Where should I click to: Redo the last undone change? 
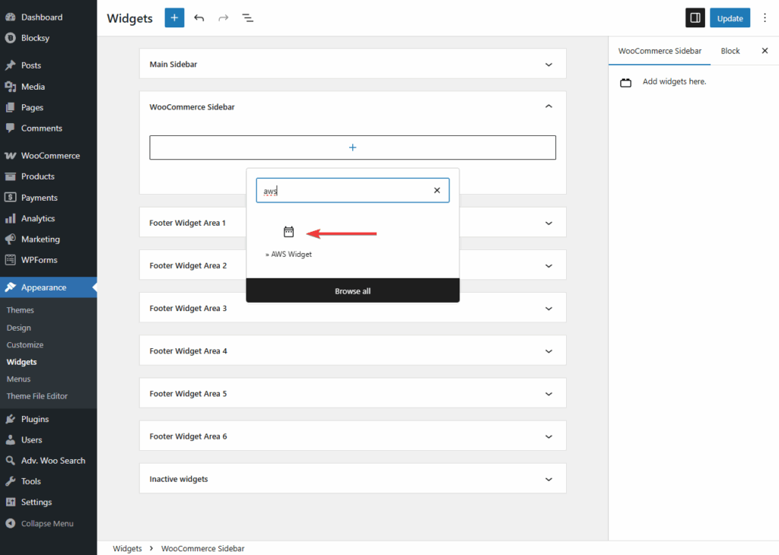[x=222, y=17]
